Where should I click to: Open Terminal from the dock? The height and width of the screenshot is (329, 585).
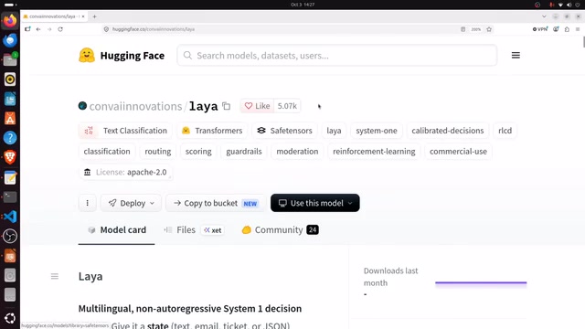point(10,197)
